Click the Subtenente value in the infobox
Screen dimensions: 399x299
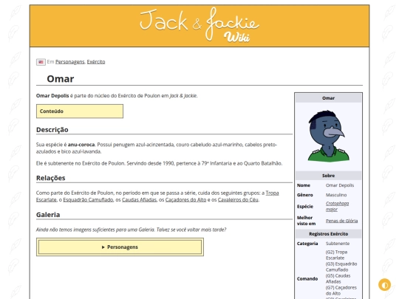[338, 244]
